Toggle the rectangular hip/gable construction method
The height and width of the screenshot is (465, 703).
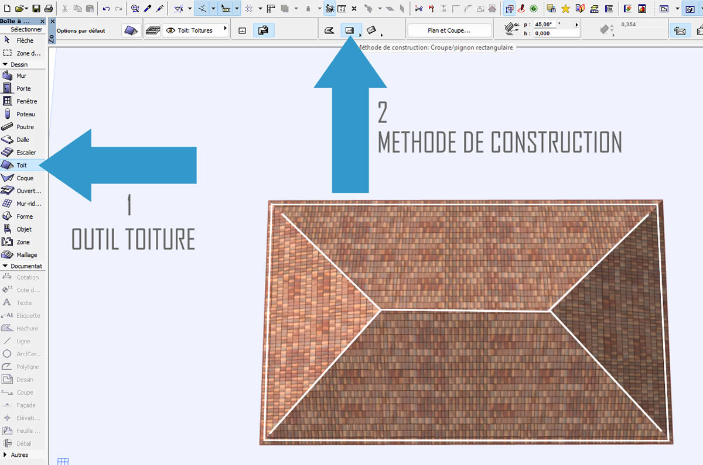click(350, 30)
